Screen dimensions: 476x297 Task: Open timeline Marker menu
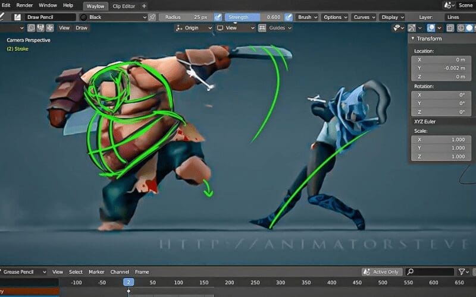(x=96, y=272)
